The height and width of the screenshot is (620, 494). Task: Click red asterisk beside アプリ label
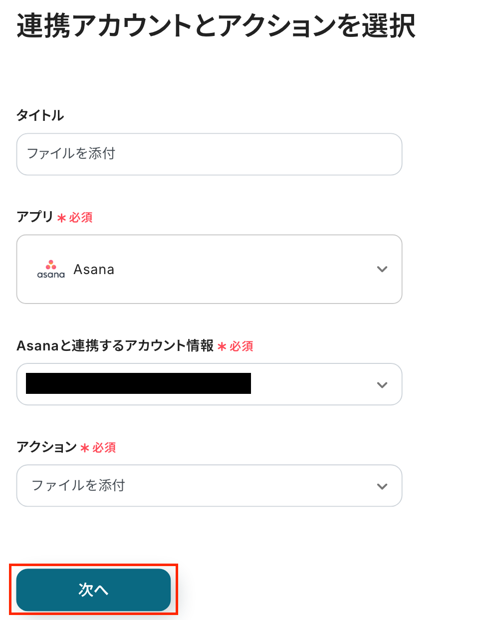[x=61, y=218]
